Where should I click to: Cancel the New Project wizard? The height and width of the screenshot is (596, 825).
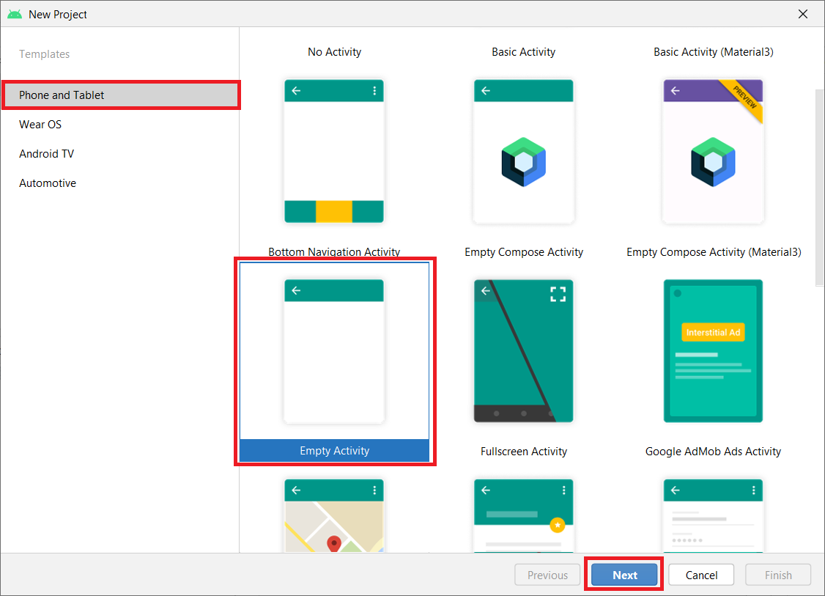pos(701,575)
